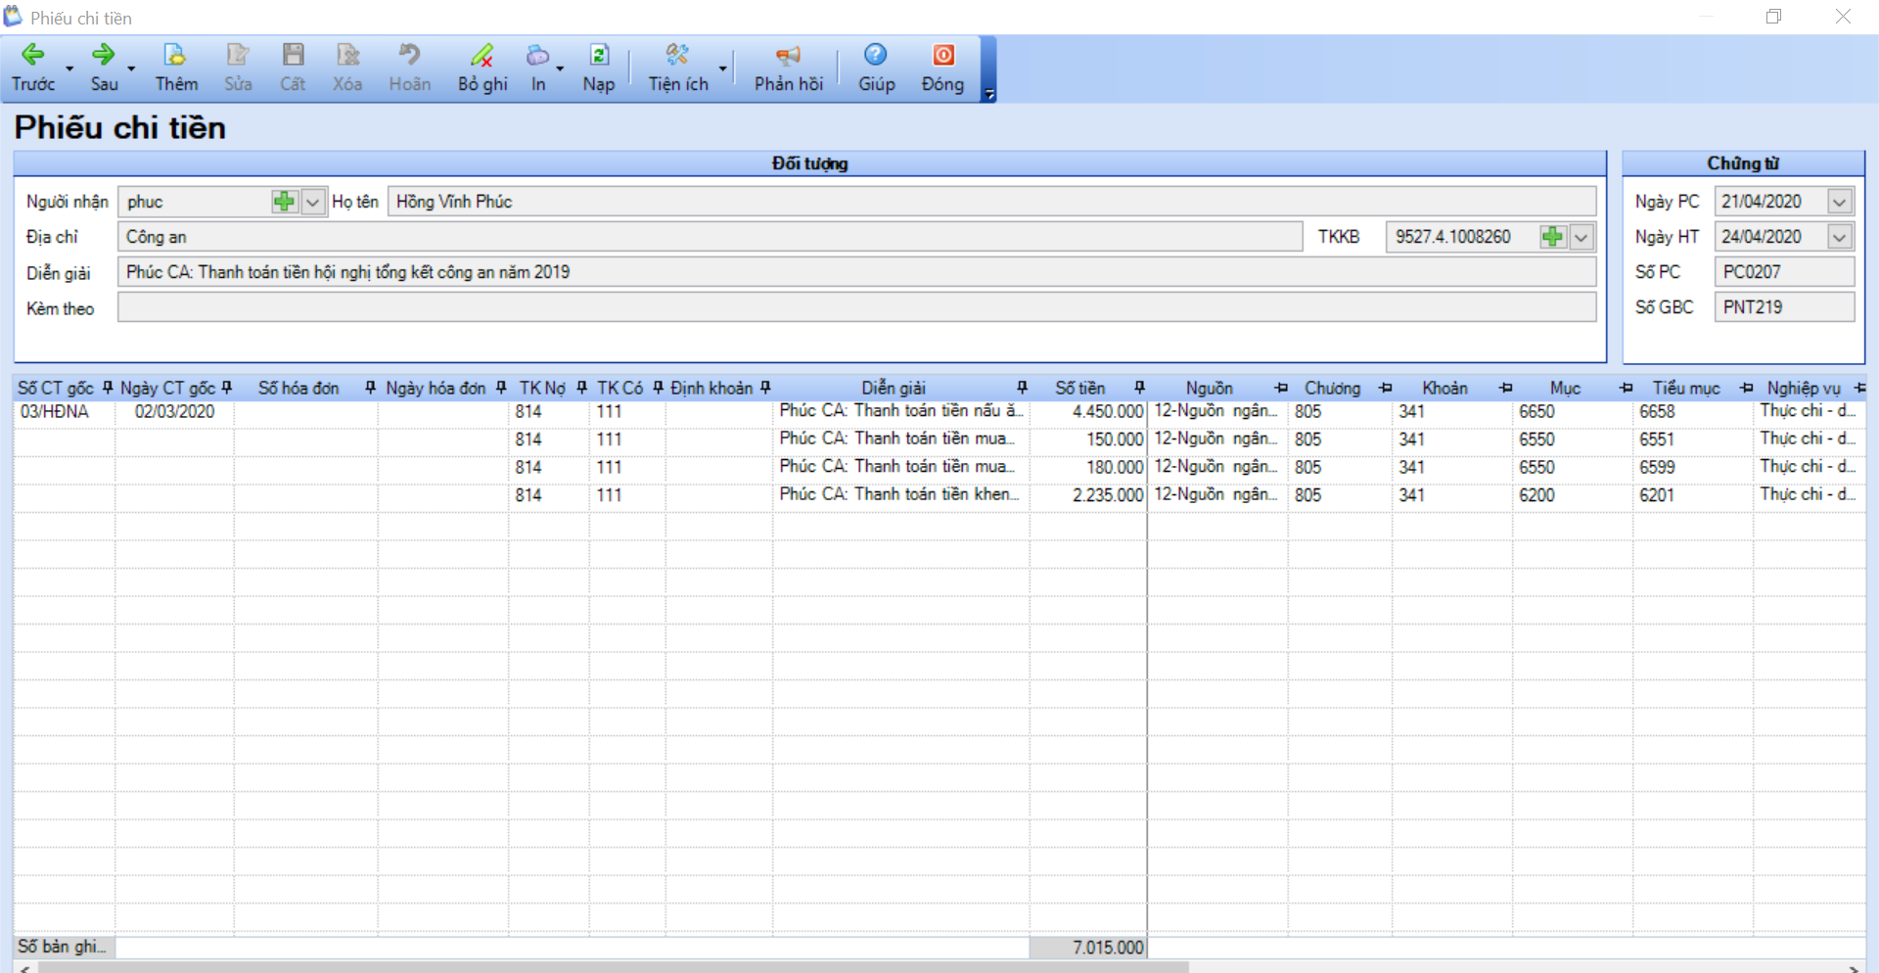Open the Ngày PC date dropdown

[1840, 202]
